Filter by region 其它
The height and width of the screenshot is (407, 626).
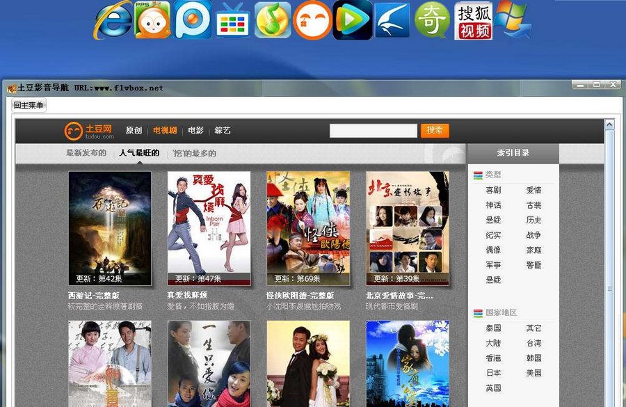point(533,328)
